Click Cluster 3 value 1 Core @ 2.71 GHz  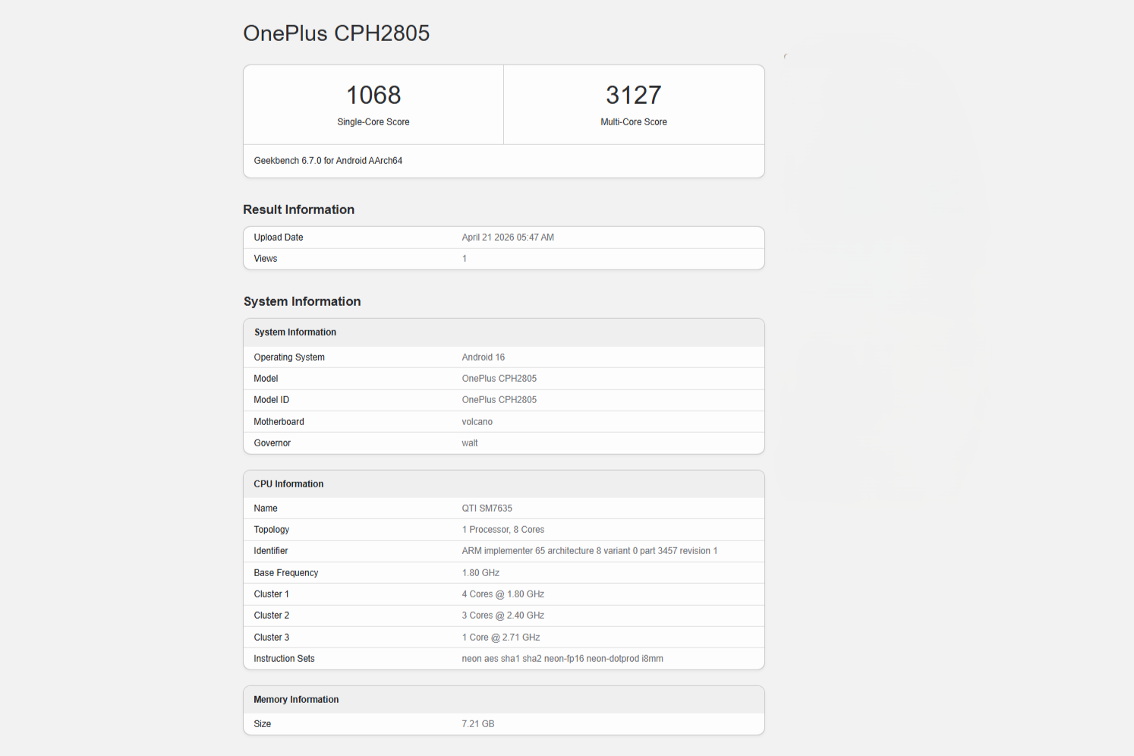coord(500,638)
